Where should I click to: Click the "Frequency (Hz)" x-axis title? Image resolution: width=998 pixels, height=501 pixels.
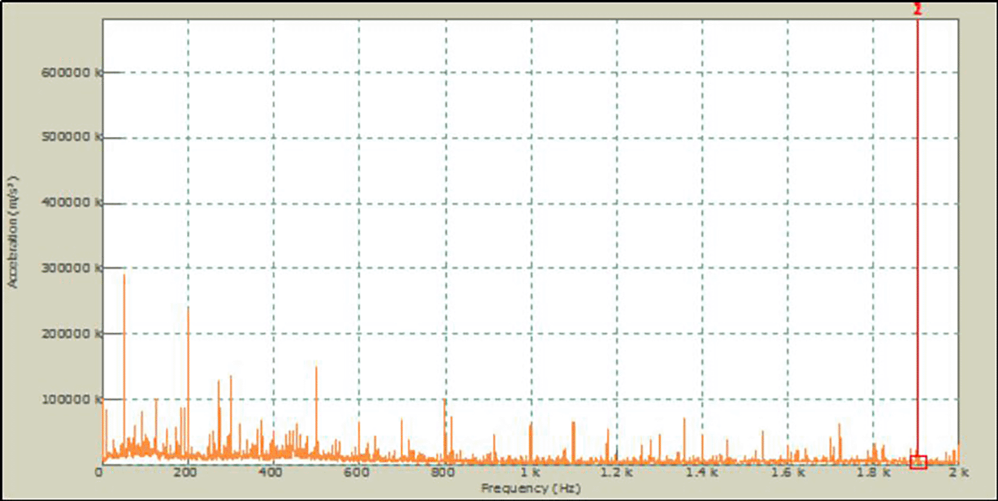[x=530, y=488]
